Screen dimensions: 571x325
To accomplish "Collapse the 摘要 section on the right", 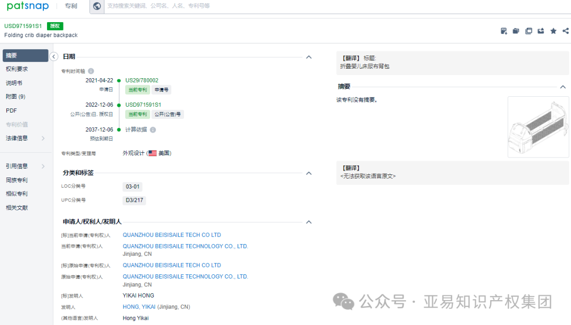I will click(x=563, y=87).
